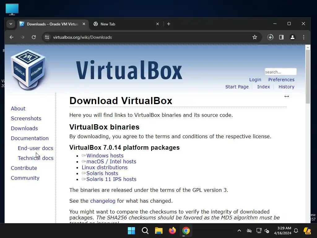The height and width of the screenshot is (238, 317).
Task: Download the Windows hosts package
Action: coord(105,156)
